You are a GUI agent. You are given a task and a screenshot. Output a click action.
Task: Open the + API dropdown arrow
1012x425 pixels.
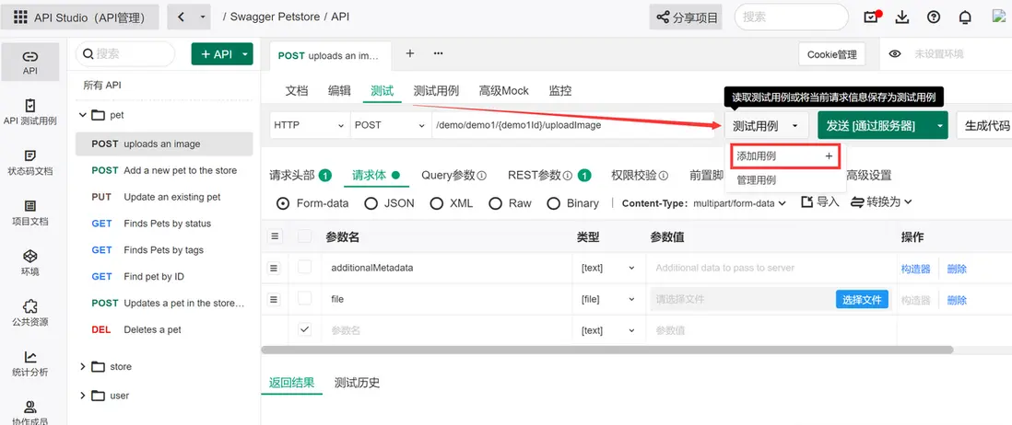(245, 54)
